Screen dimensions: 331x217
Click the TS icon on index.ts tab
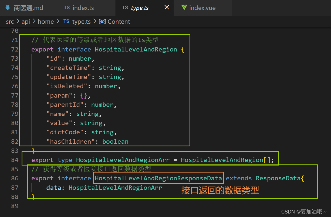[x=67, y=8]
